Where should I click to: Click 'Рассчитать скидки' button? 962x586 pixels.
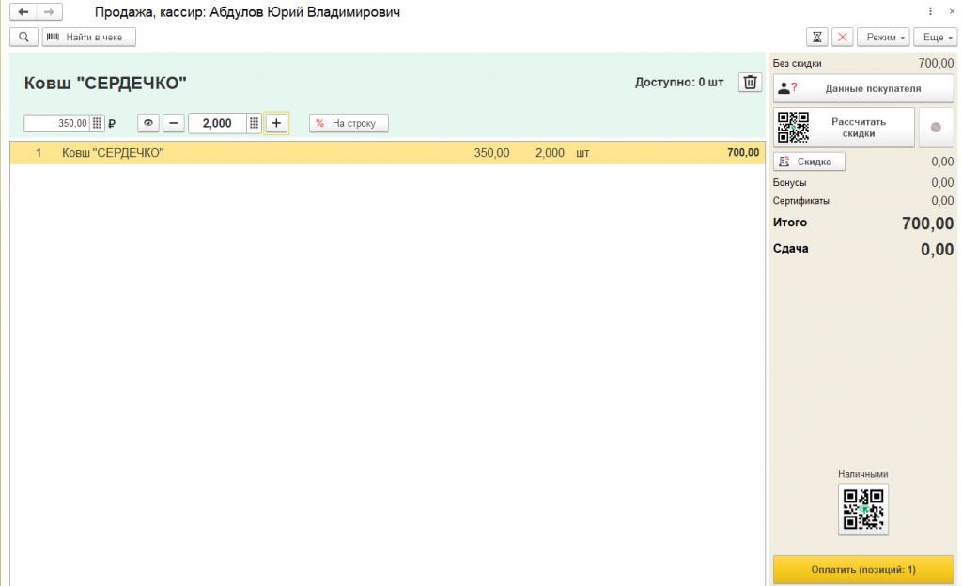(x=844, y=128)
